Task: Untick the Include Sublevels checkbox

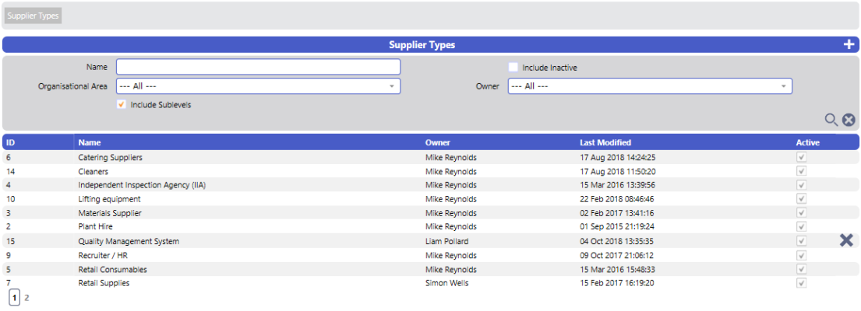Action: point(122,105)
